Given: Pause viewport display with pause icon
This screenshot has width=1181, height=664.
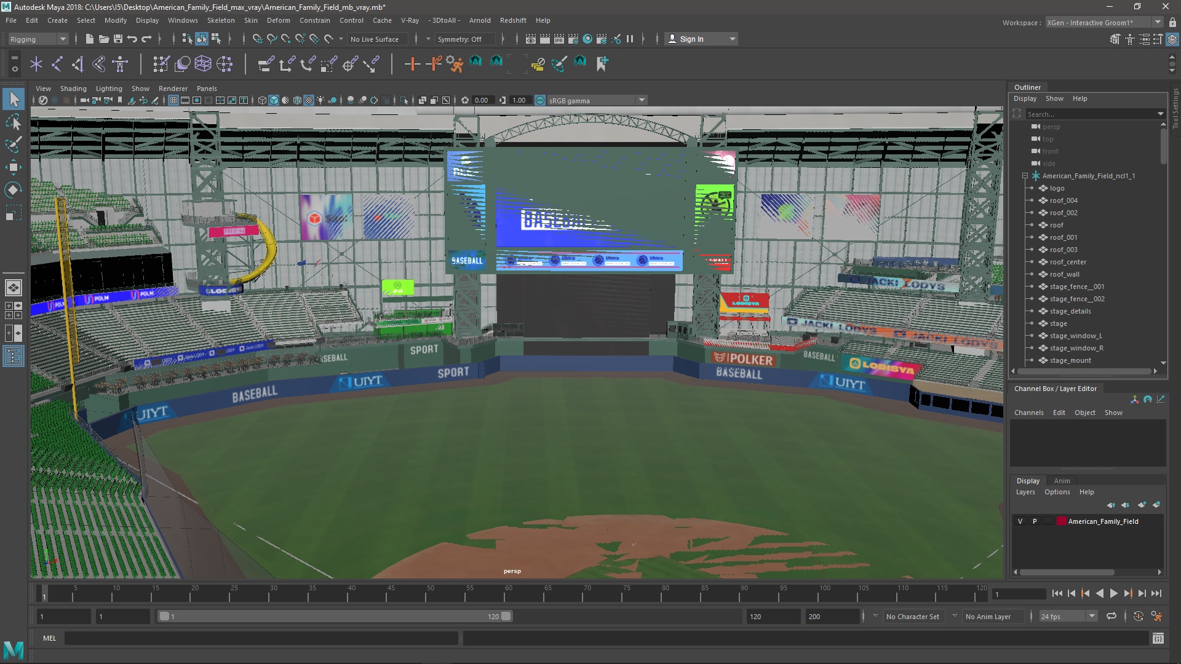Looking at the screenshot, I should tap(630, 39).
